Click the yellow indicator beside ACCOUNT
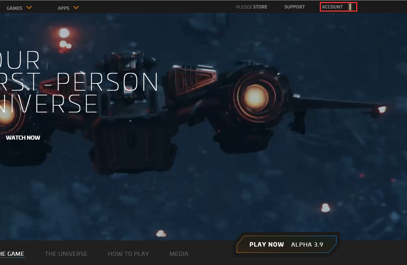The image size is (407, 265). click(349, 6)
